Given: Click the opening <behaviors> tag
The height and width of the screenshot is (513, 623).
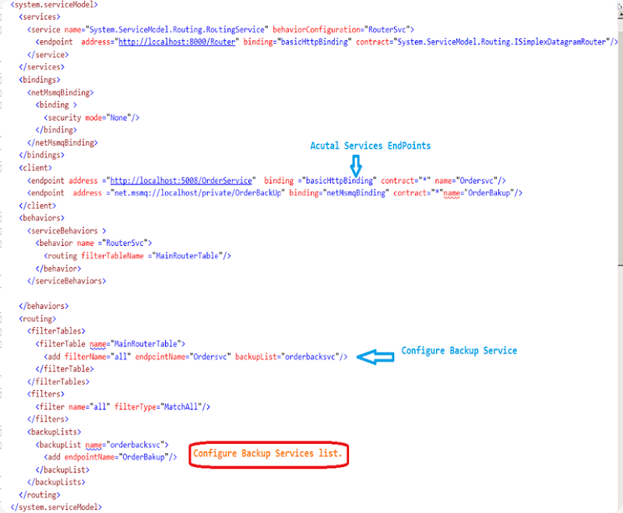Looking at the screenshot, I should coord(42,218).
